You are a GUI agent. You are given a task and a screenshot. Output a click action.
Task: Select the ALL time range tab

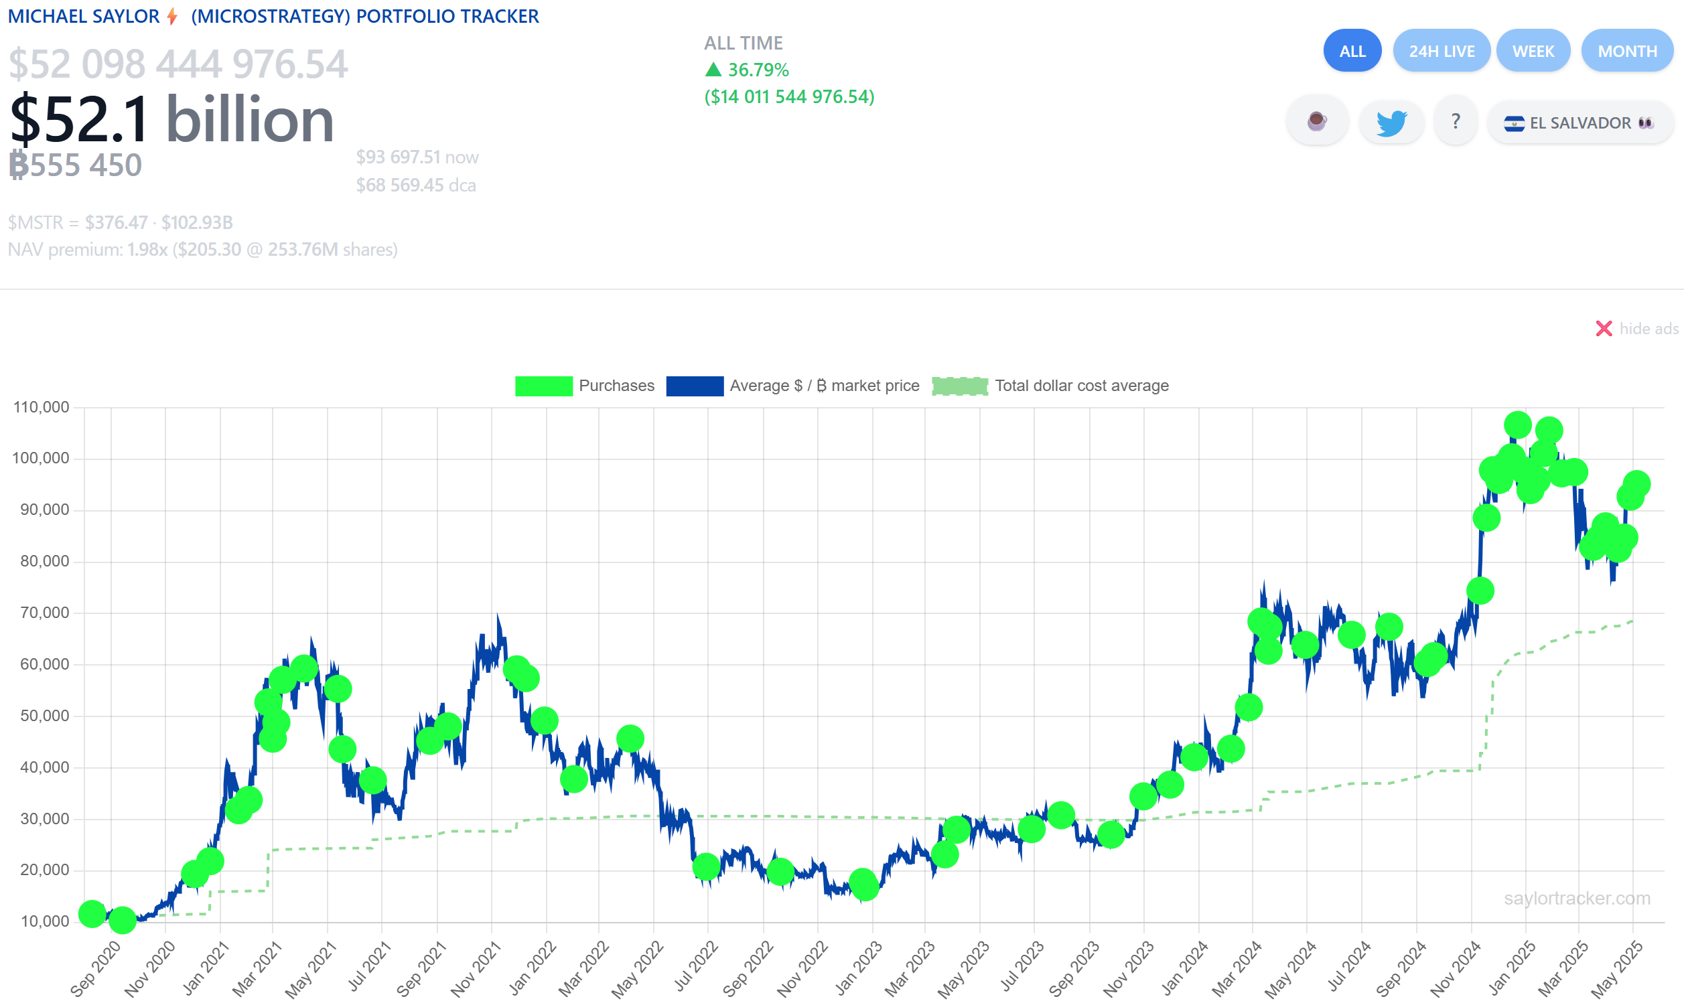pyautogui.click(x=1351, y=51)
